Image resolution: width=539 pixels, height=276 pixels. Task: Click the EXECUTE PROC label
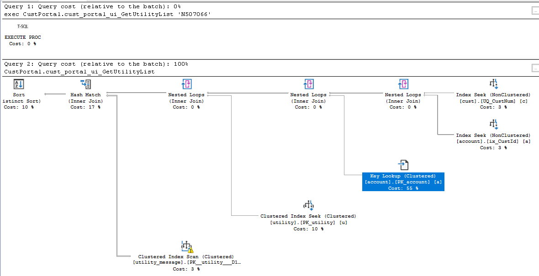(x=23, y=37)
